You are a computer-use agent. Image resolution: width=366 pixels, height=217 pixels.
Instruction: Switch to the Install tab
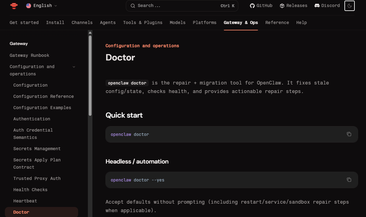click(55, 22)
